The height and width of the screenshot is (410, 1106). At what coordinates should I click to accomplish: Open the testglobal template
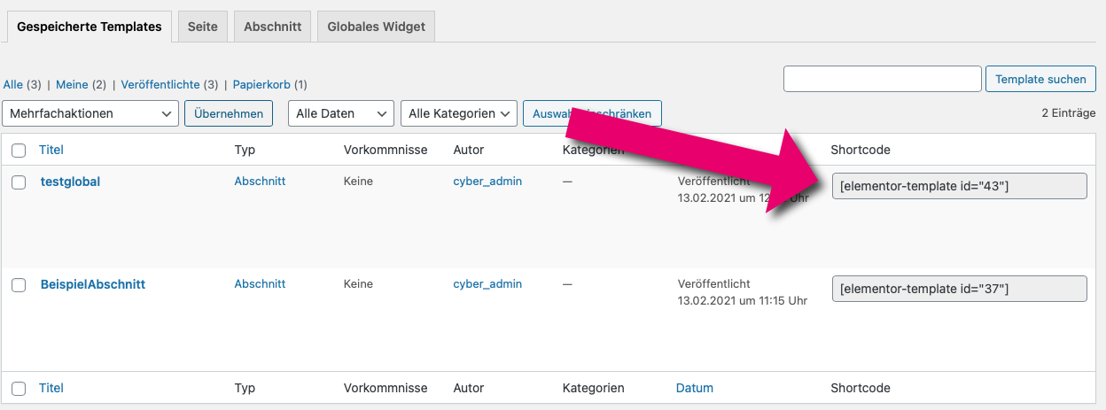(70, 182)
